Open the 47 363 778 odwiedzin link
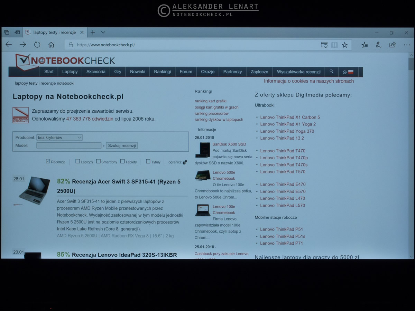This screenshot has width=415, height=311. tap(90, 119)
